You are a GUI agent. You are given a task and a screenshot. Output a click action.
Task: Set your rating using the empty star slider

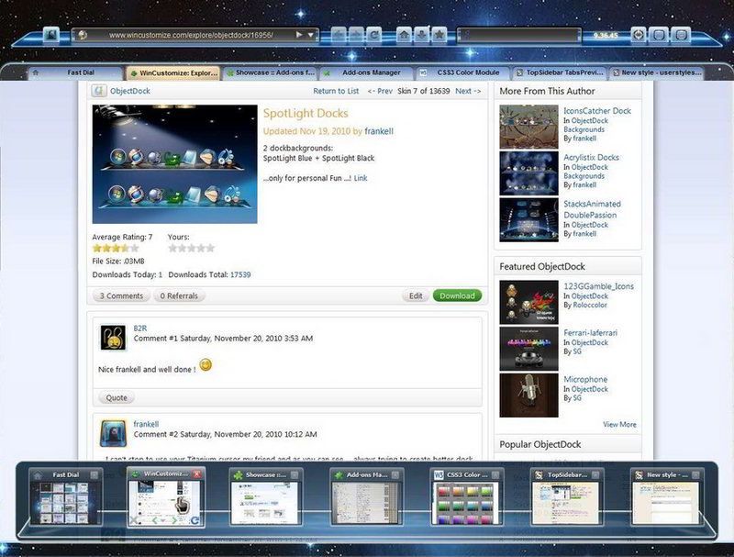(x=193, y=247)
